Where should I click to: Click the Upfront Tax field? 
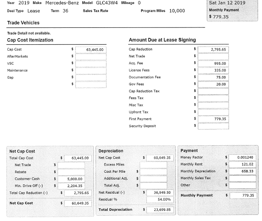(213, 112)
